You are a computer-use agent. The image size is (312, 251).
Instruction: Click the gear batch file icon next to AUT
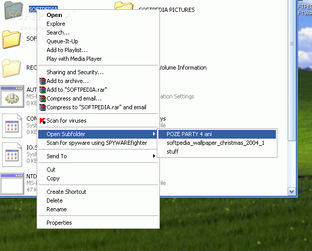[12, 96]
